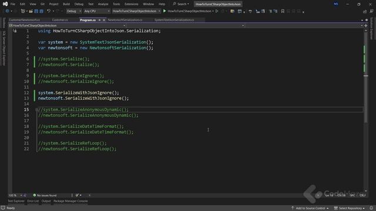Click line 13 newtonsoft.SerializeWithJsonIgnore code
Viewport: 376px width, 211px height.
point(83,98)
